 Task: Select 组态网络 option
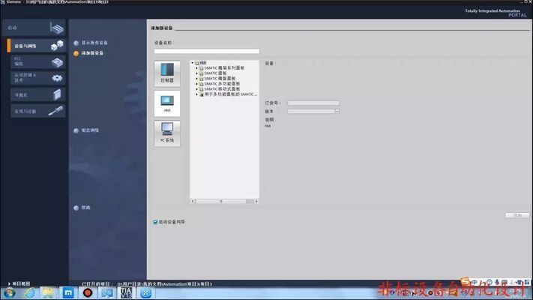[86, 130]
